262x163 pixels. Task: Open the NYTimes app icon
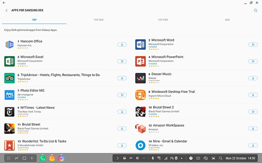pyautogui.click(x=9, y=112)
